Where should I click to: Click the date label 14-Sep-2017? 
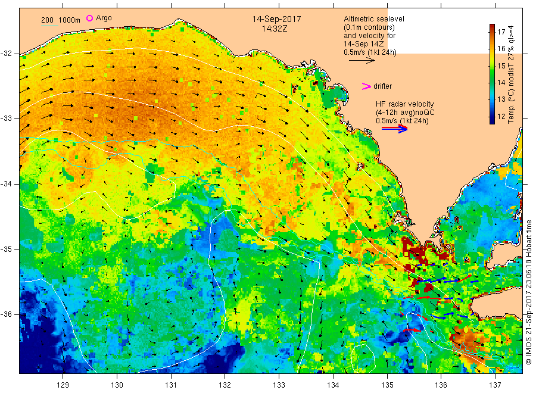(276, 19)
